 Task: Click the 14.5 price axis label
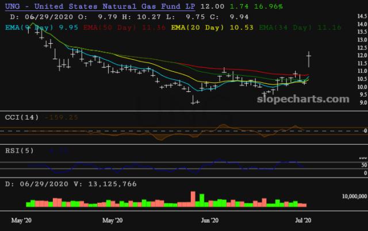(361, 24)
